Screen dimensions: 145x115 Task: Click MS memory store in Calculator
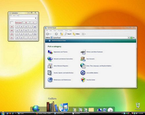tap(12, 34)
